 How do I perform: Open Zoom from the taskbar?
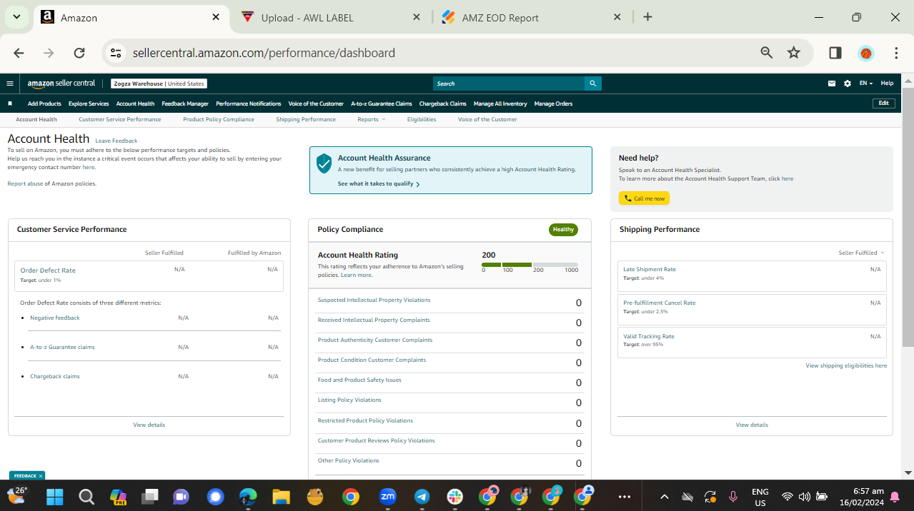pyautogui.click(x=387, y=496)
